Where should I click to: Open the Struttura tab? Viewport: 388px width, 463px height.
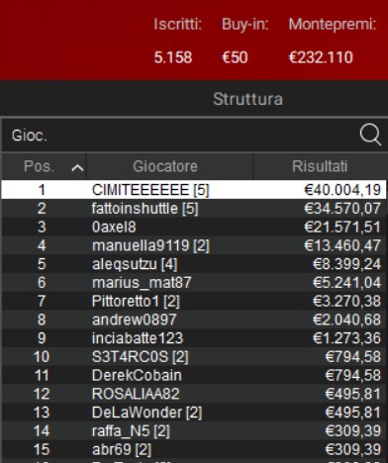pos(247,99)
